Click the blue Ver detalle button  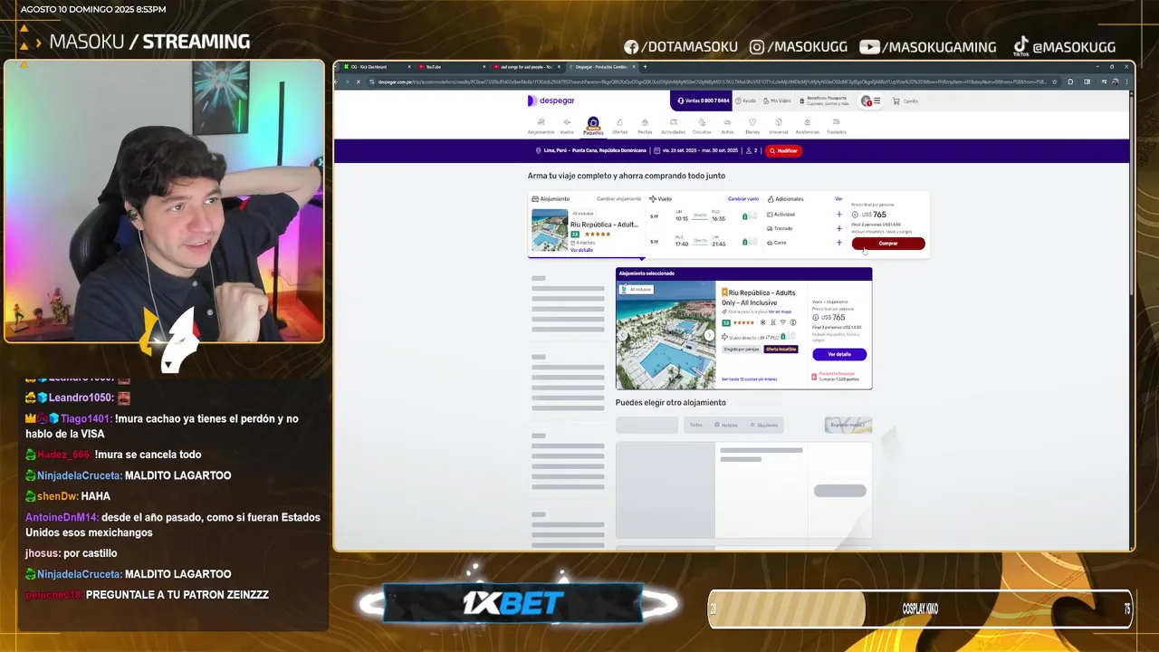click(839, 354)
